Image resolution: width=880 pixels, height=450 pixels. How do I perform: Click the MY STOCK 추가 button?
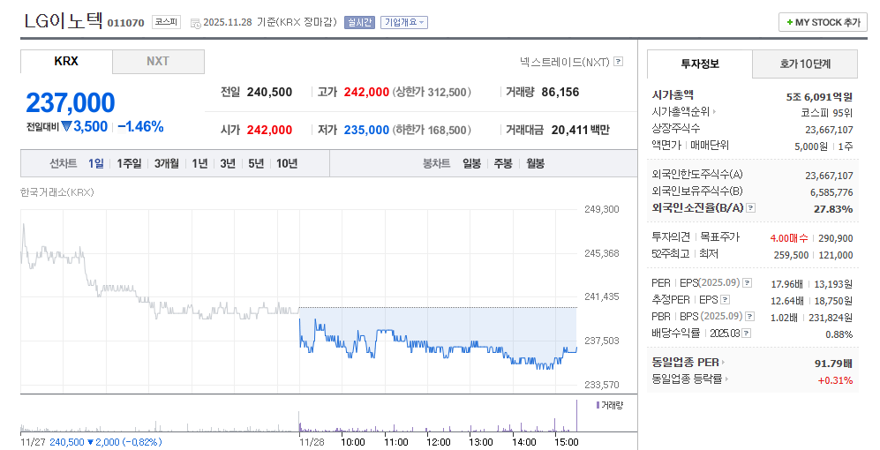pyautogui.click(x=823, y=22)
